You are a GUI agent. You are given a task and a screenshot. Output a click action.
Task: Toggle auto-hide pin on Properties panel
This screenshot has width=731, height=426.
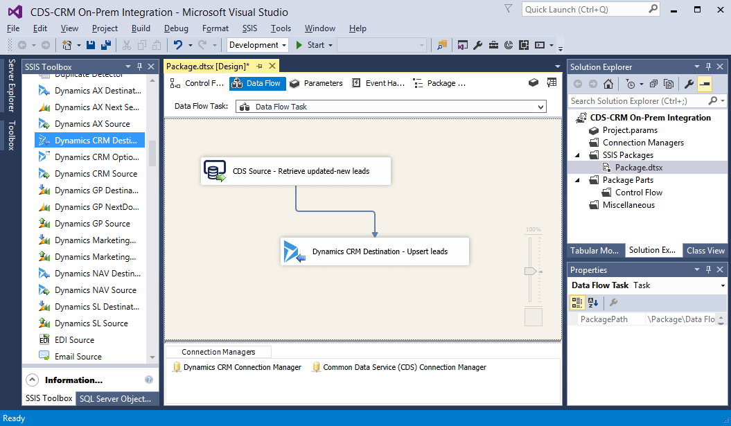tap(708, 269)
